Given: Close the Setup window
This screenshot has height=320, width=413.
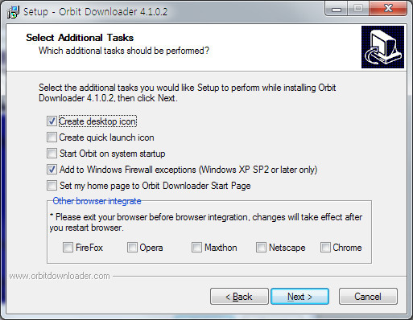Looking at the screenshot, I should click(x=388, y=9).
